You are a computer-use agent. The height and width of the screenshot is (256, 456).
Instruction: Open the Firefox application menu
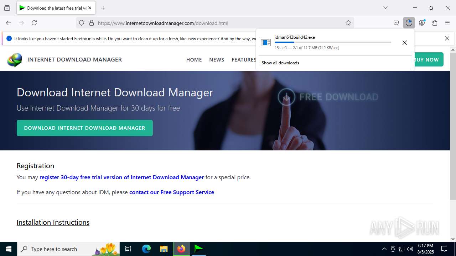point(447,23)
